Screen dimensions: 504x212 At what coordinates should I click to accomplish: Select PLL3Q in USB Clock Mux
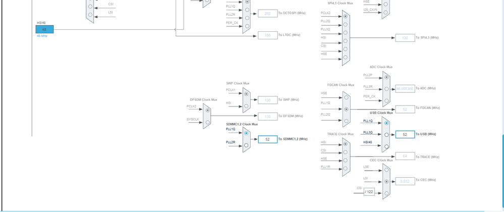[x=386, y=135]
